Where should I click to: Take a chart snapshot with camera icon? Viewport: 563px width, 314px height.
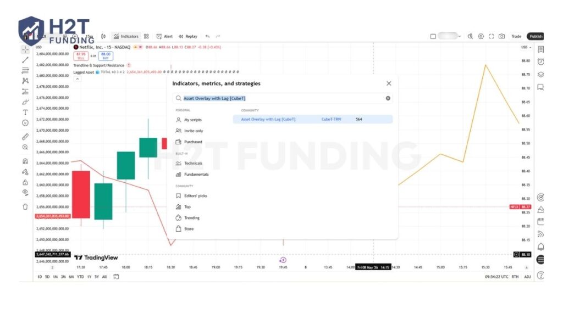coord(501,36)
